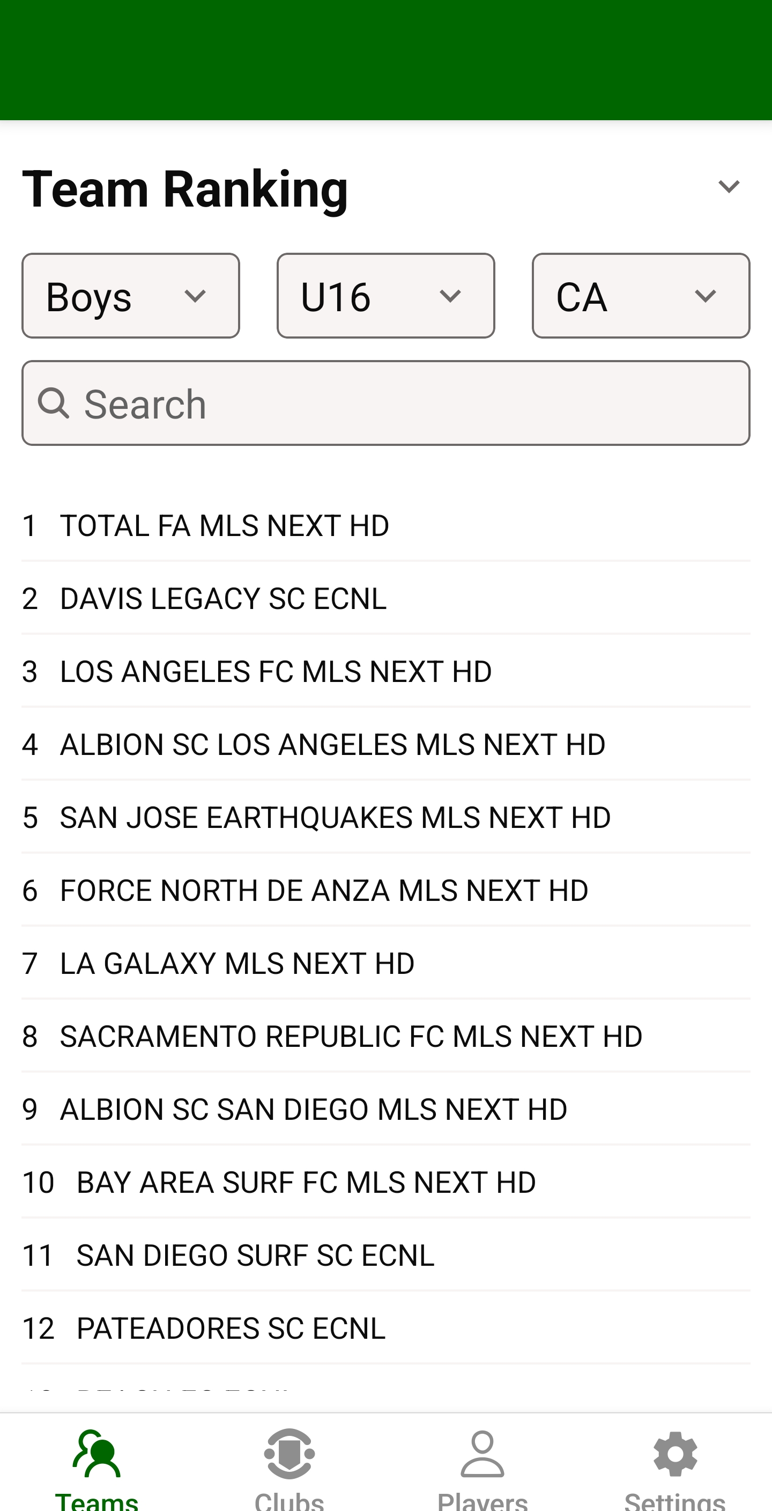Open the U16 age group dropdown
This screenshot has height=1511, width=772.
tap(385, 296)
